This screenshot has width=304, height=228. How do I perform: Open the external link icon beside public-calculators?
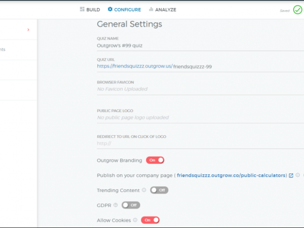[291, 175]
